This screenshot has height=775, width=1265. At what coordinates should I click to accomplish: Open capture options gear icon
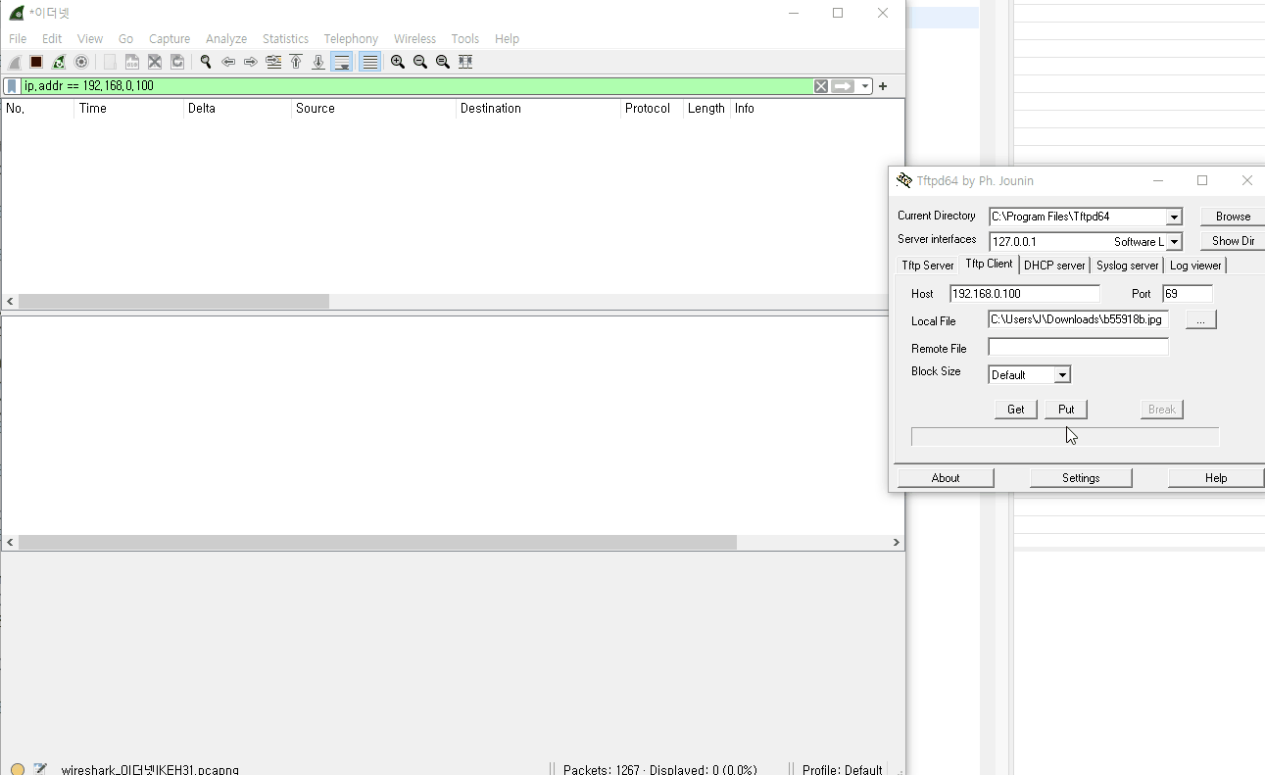(81, 62)
